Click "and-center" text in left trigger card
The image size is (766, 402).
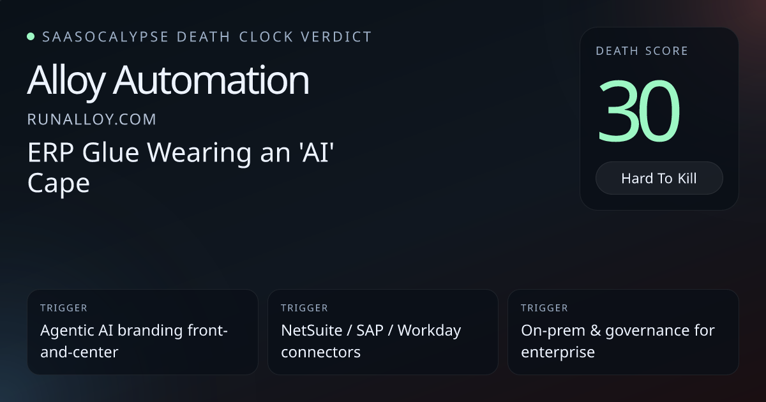point(79,352)
